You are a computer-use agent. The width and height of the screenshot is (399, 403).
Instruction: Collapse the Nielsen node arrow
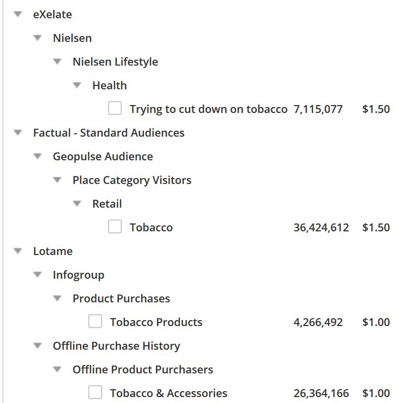click(x=38, y=38)
